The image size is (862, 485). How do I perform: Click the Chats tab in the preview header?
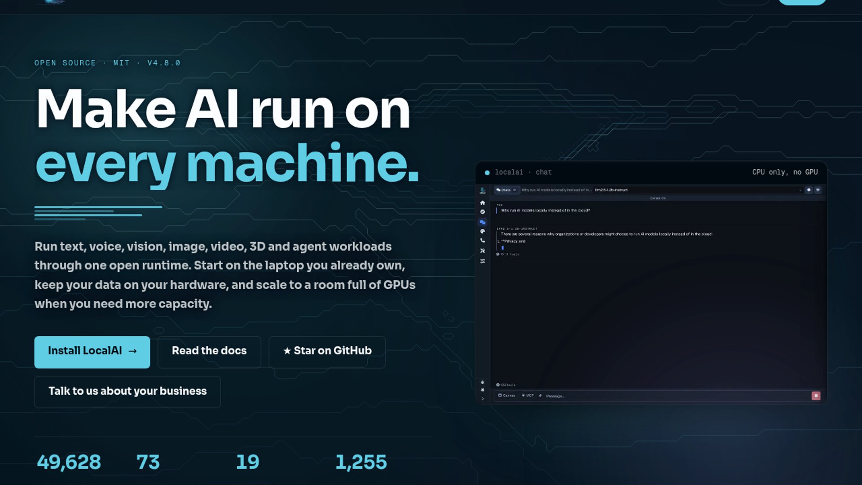click(x=506, y=190)
